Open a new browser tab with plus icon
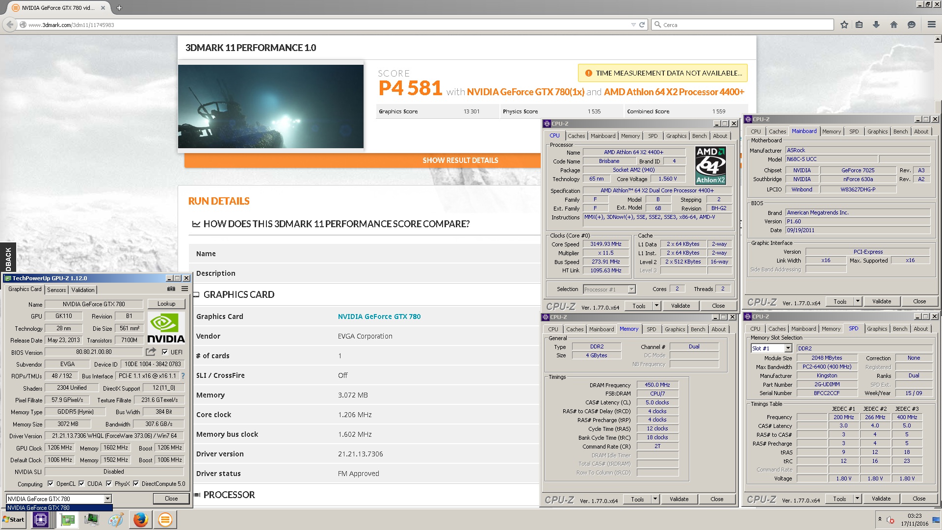The height and width of the screenshot is (530, 942). point(119,8)
